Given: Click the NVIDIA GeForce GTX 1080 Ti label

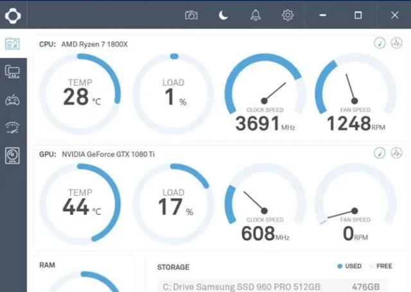Looking at the screenshot, I should click(x=108, y=154).
